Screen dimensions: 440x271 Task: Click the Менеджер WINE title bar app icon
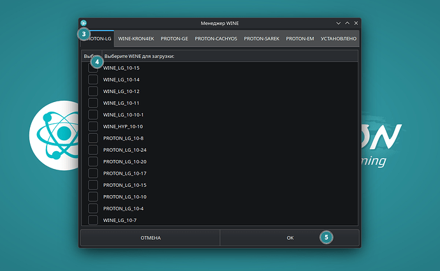84,23
